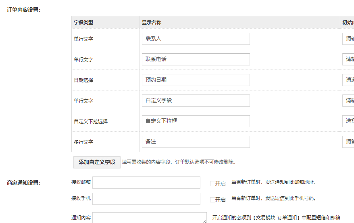
Task: Click the 自定义字段 display name input
Action: (x=196, y=101)
